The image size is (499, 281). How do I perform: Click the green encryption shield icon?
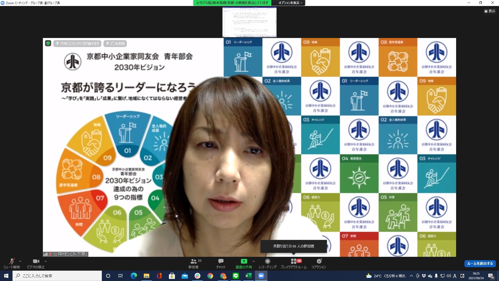point(48,43)
